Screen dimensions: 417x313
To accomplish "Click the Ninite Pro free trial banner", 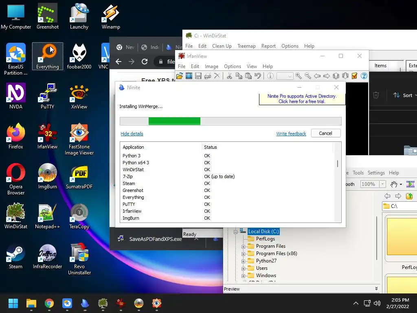I will (302, 99).
